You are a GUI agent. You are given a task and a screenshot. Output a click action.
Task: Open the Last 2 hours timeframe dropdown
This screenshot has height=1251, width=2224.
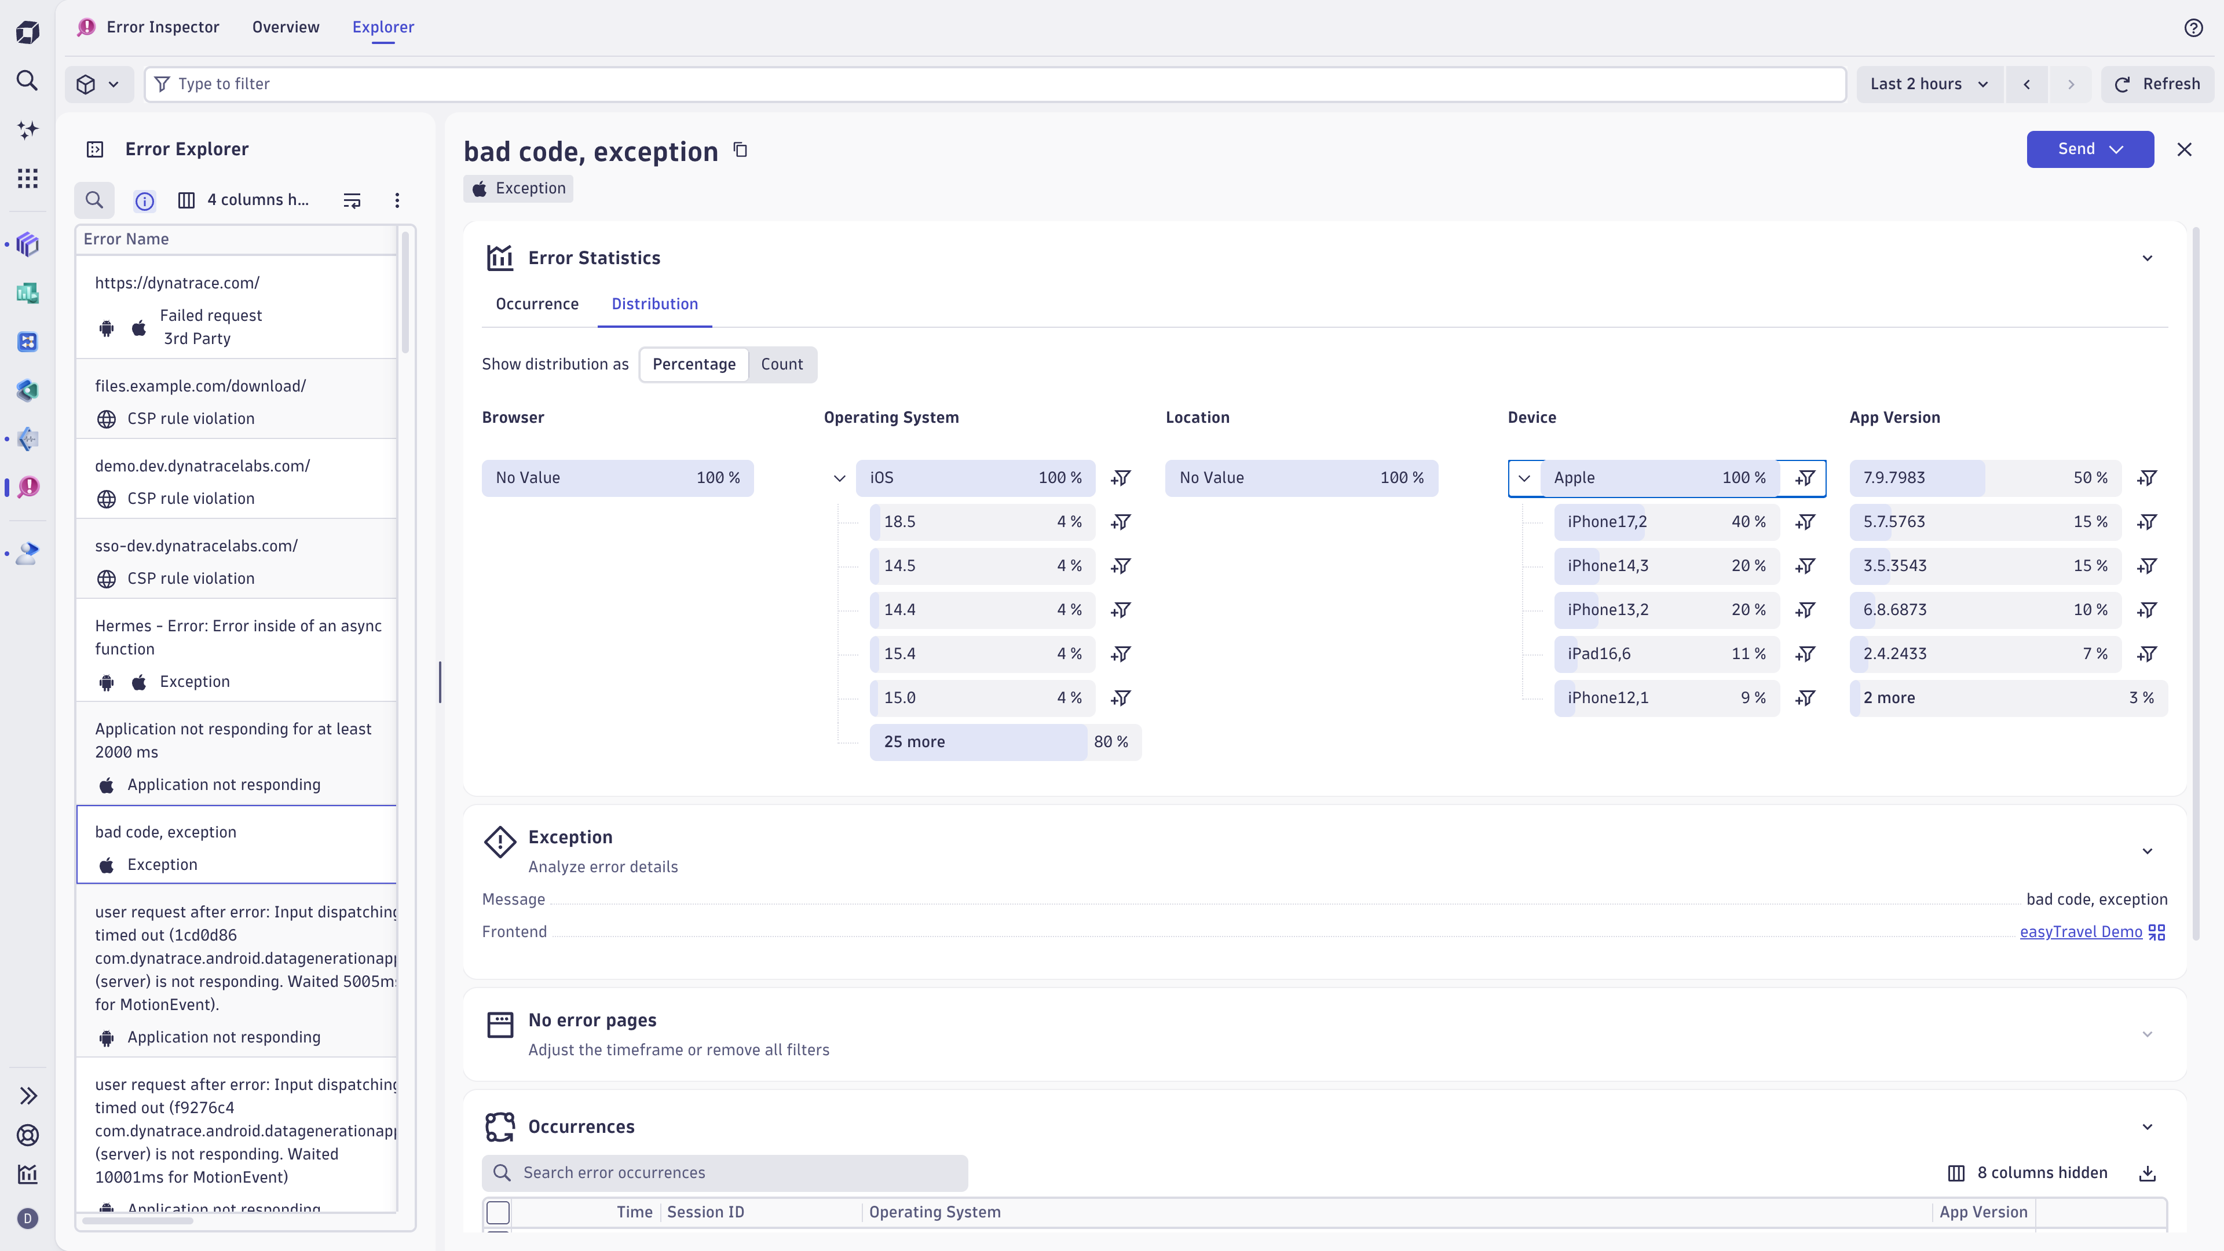pyautogui.click(x=1929, y=84)
